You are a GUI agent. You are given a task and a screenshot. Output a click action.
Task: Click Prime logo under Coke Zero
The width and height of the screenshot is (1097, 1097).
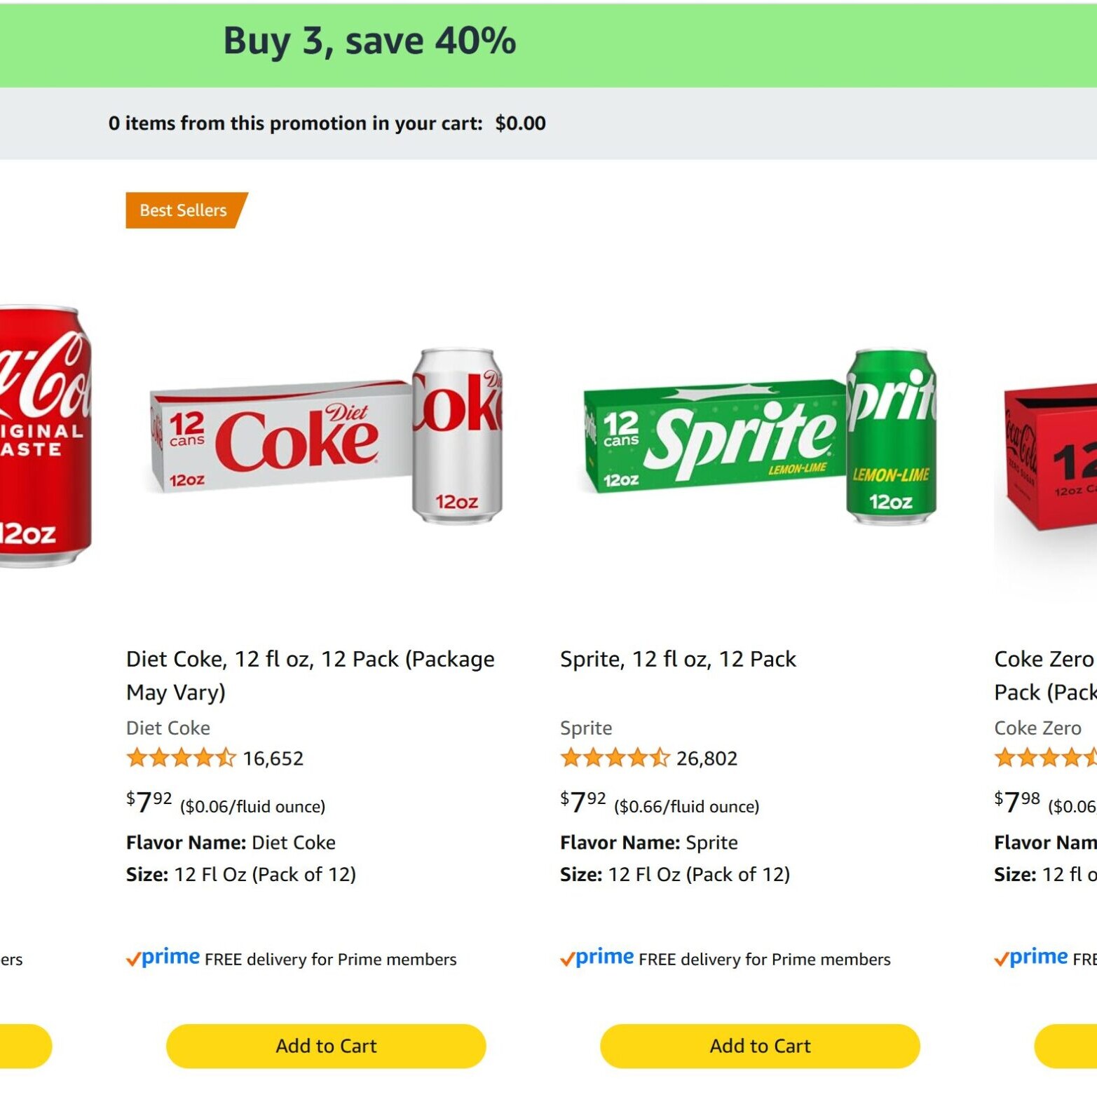tap(1032, 958)
